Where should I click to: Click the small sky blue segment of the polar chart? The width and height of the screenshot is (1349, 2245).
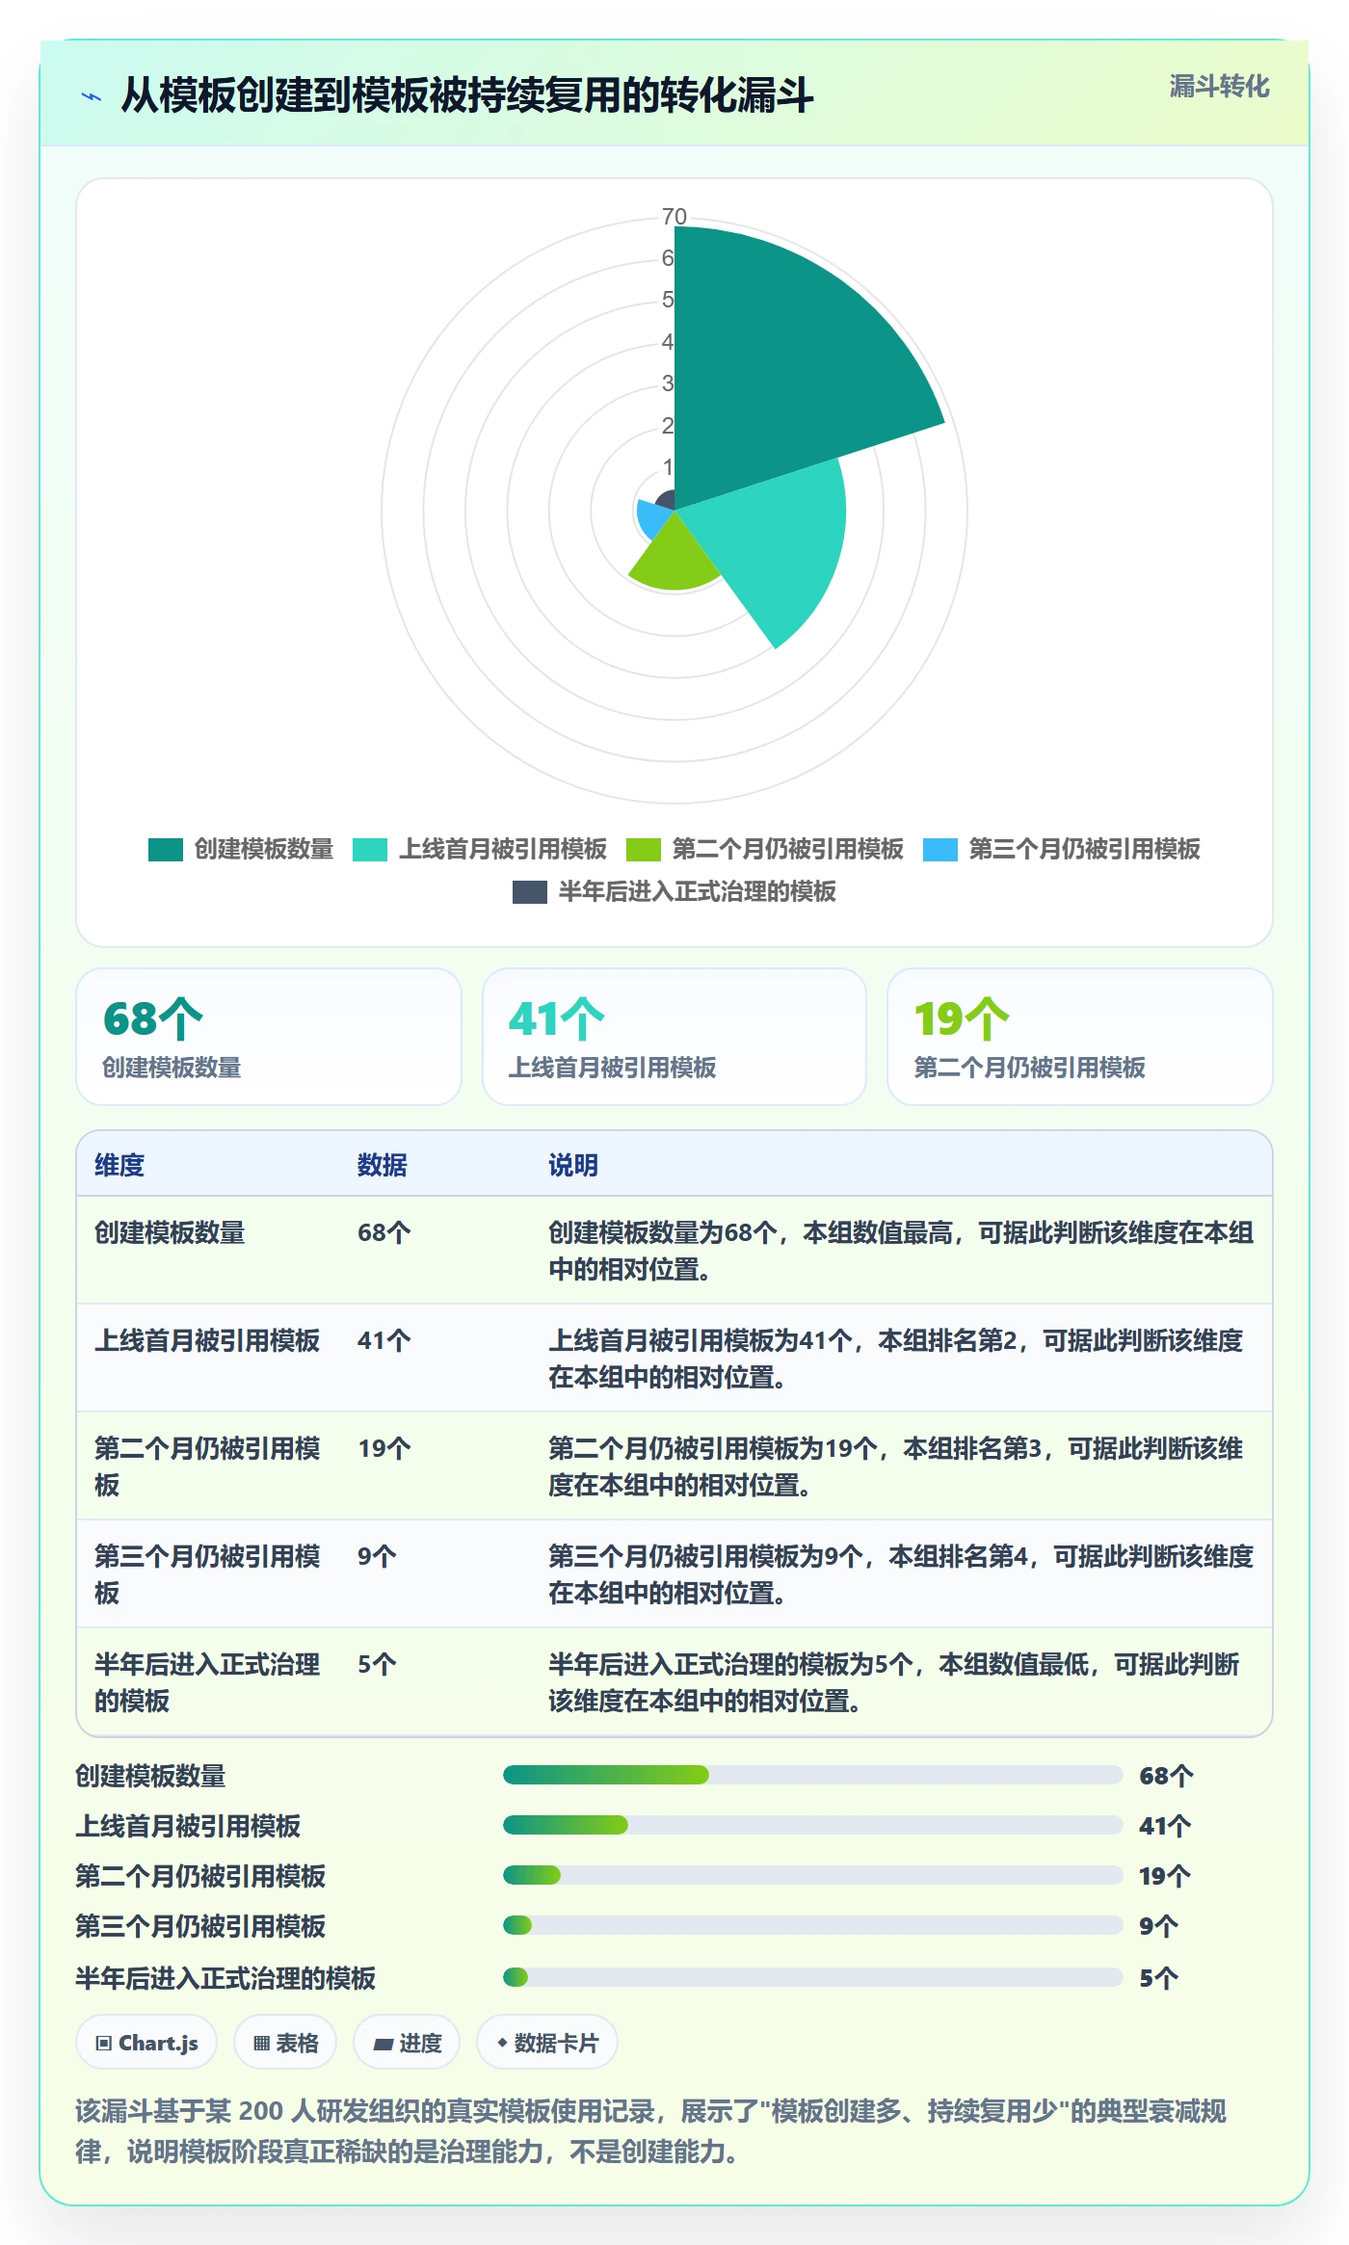click(x=651, y=518)
